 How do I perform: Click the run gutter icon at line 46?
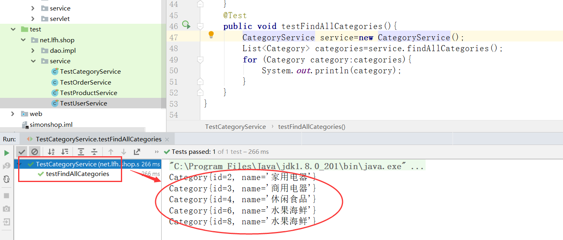pos(186,25)
